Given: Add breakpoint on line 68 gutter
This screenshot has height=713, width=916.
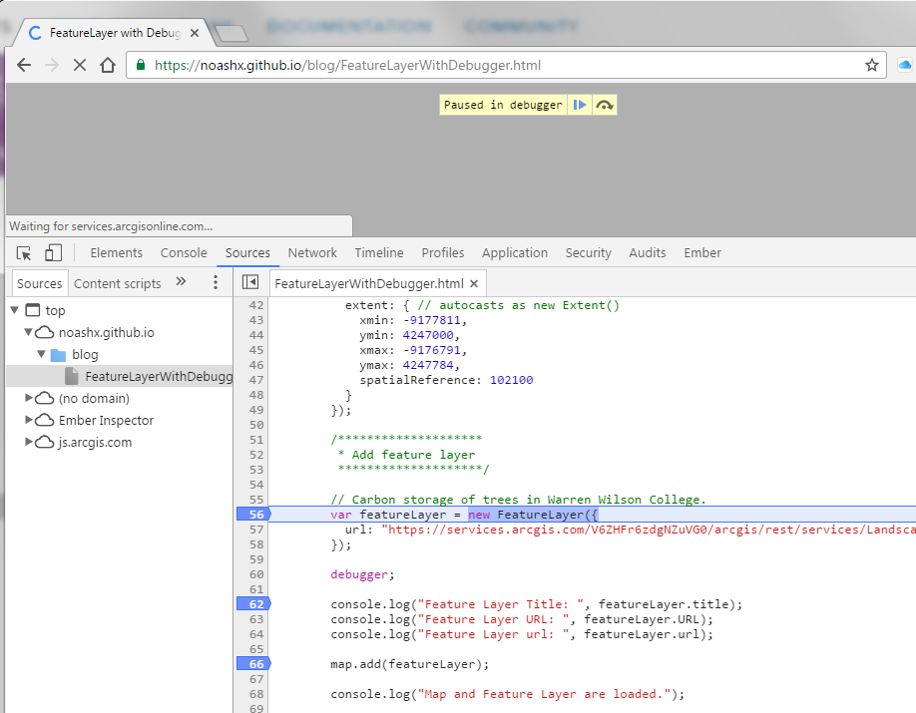Looking at the screenshot, I should [255, 694].
